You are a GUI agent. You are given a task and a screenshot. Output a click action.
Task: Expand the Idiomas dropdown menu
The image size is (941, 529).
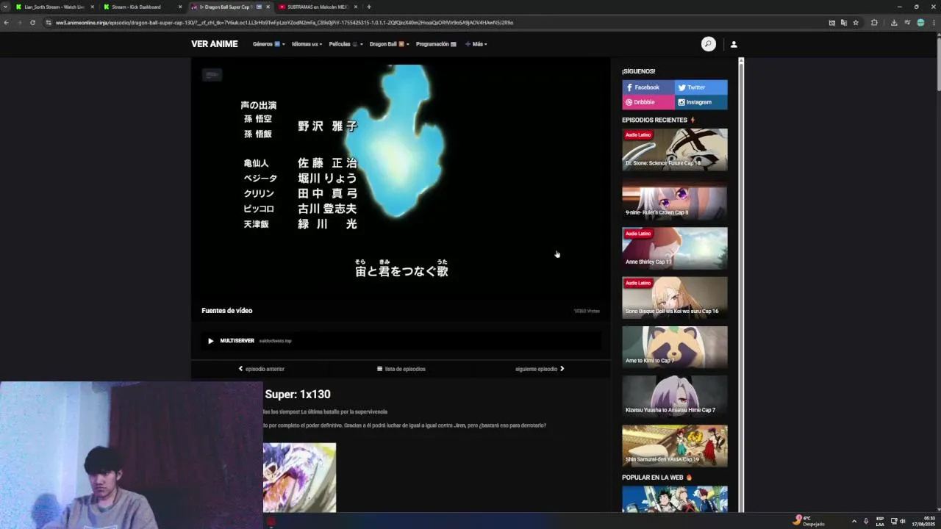tap(307, 44)
